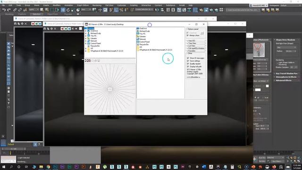Screen dimensions: 302x170
Task: Expand the Libraries tree node
Action: click(86, 38)
